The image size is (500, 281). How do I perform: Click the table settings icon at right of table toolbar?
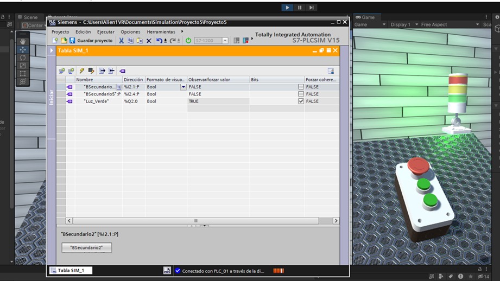coord(331,71)
